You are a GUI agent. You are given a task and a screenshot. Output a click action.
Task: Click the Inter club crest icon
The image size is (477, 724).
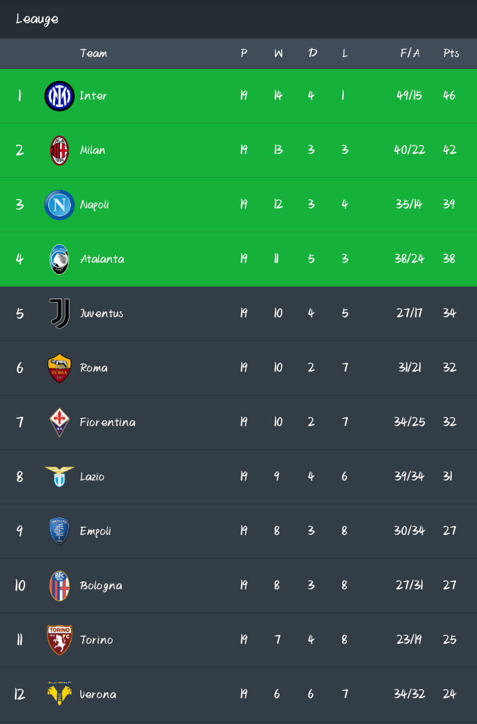pos(60,96)
